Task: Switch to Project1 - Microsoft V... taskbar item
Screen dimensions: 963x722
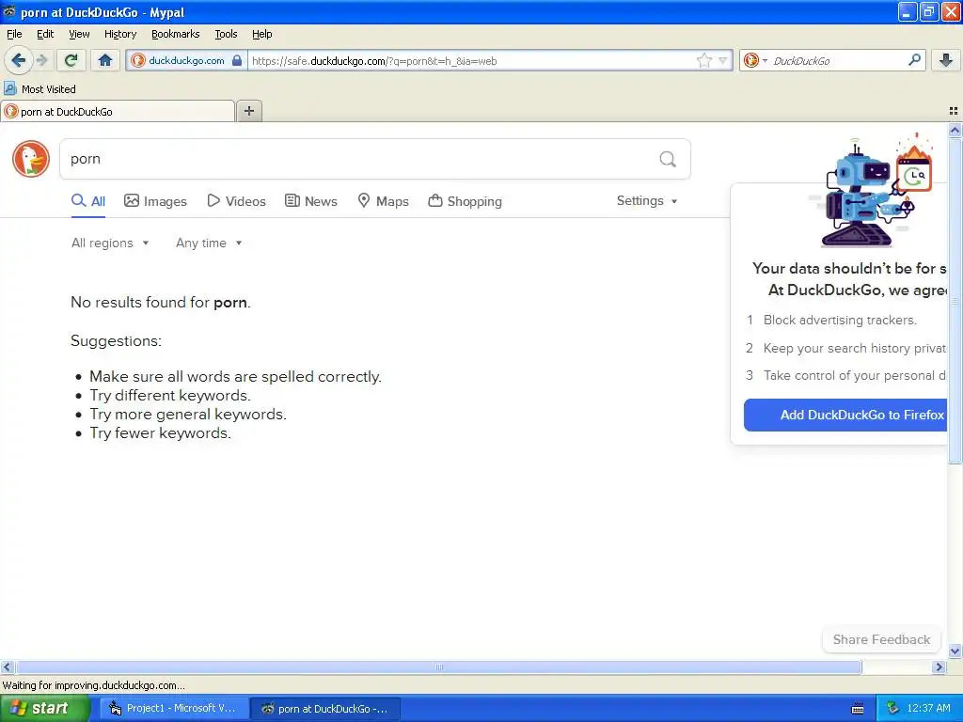Action: [x=174, y=709]
